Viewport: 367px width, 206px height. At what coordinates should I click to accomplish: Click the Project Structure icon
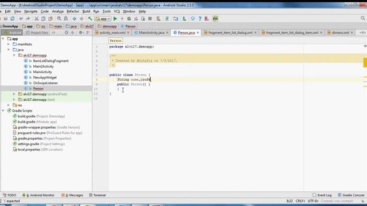pos(175,18)
